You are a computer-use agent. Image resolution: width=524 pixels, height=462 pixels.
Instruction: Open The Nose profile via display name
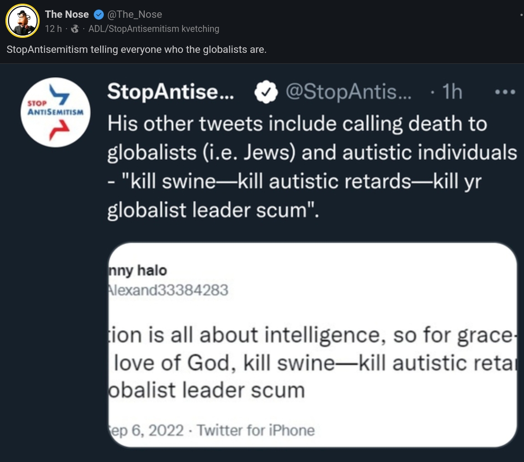(66, 15)
